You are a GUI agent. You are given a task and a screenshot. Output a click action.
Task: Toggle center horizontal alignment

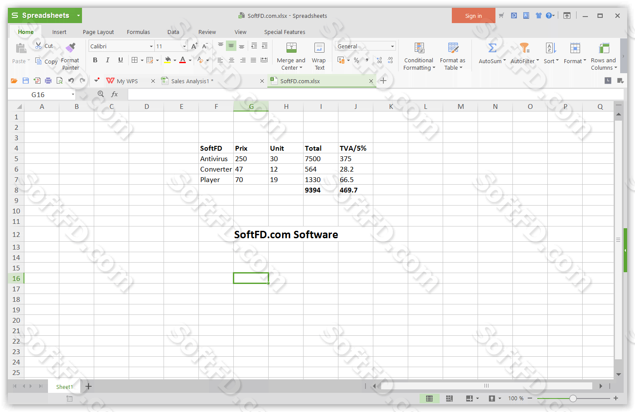click(231, 60)
